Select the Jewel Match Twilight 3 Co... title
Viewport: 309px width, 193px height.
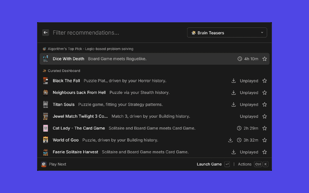(80, 116)
